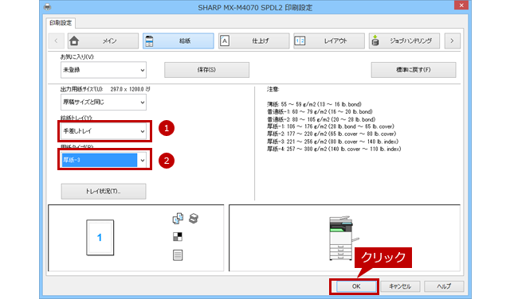Expand the 給紙トレイ dropdown showing 手差しトレイ
The width and height of the screenshot is (510, 299).
point(104,131)
